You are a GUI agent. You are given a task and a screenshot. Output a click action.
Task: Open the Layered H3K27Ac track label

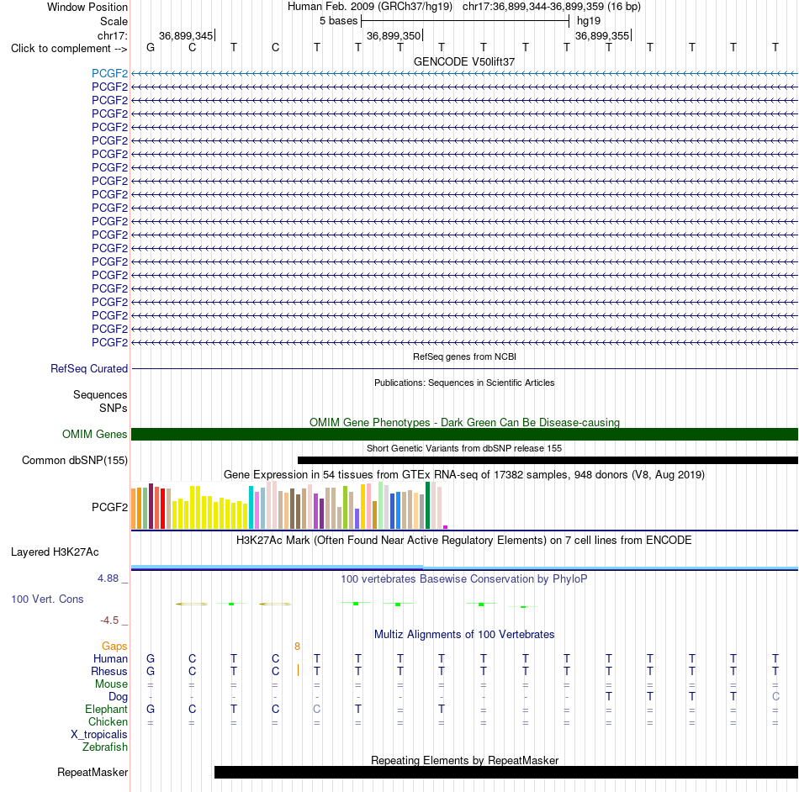tap(55, 552)
